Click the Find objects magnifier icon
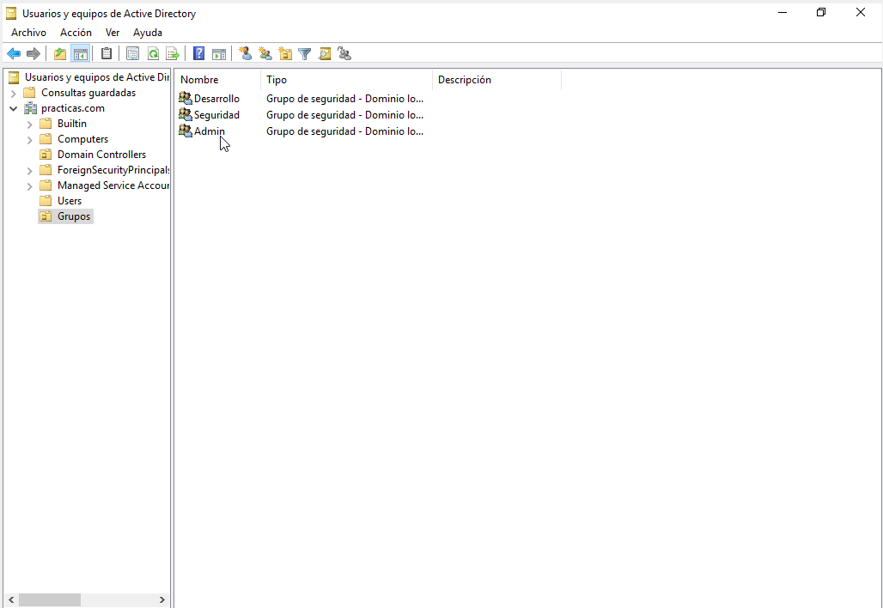This screenshot has width=883, height=608. (x=325, y=54)
